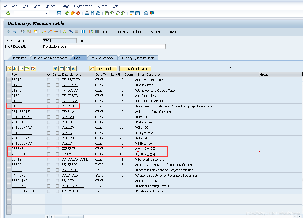Click the Delete Row icon
The image size is (303, 218).
(x=33, y=68)
